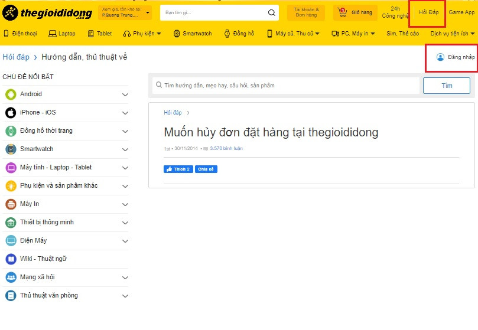
Task: Click the Máy In printer icon
Action: [11, 204]
